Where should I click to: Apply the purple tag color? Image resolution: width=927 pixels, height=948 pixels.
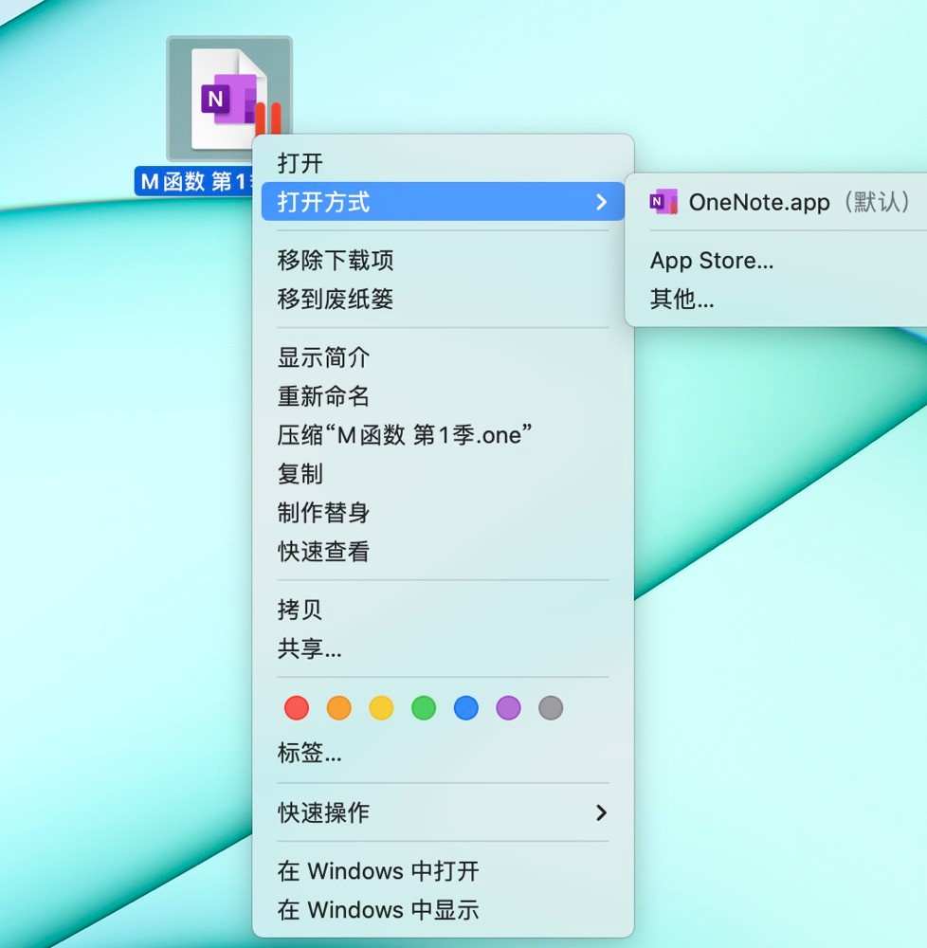point(508,707)
